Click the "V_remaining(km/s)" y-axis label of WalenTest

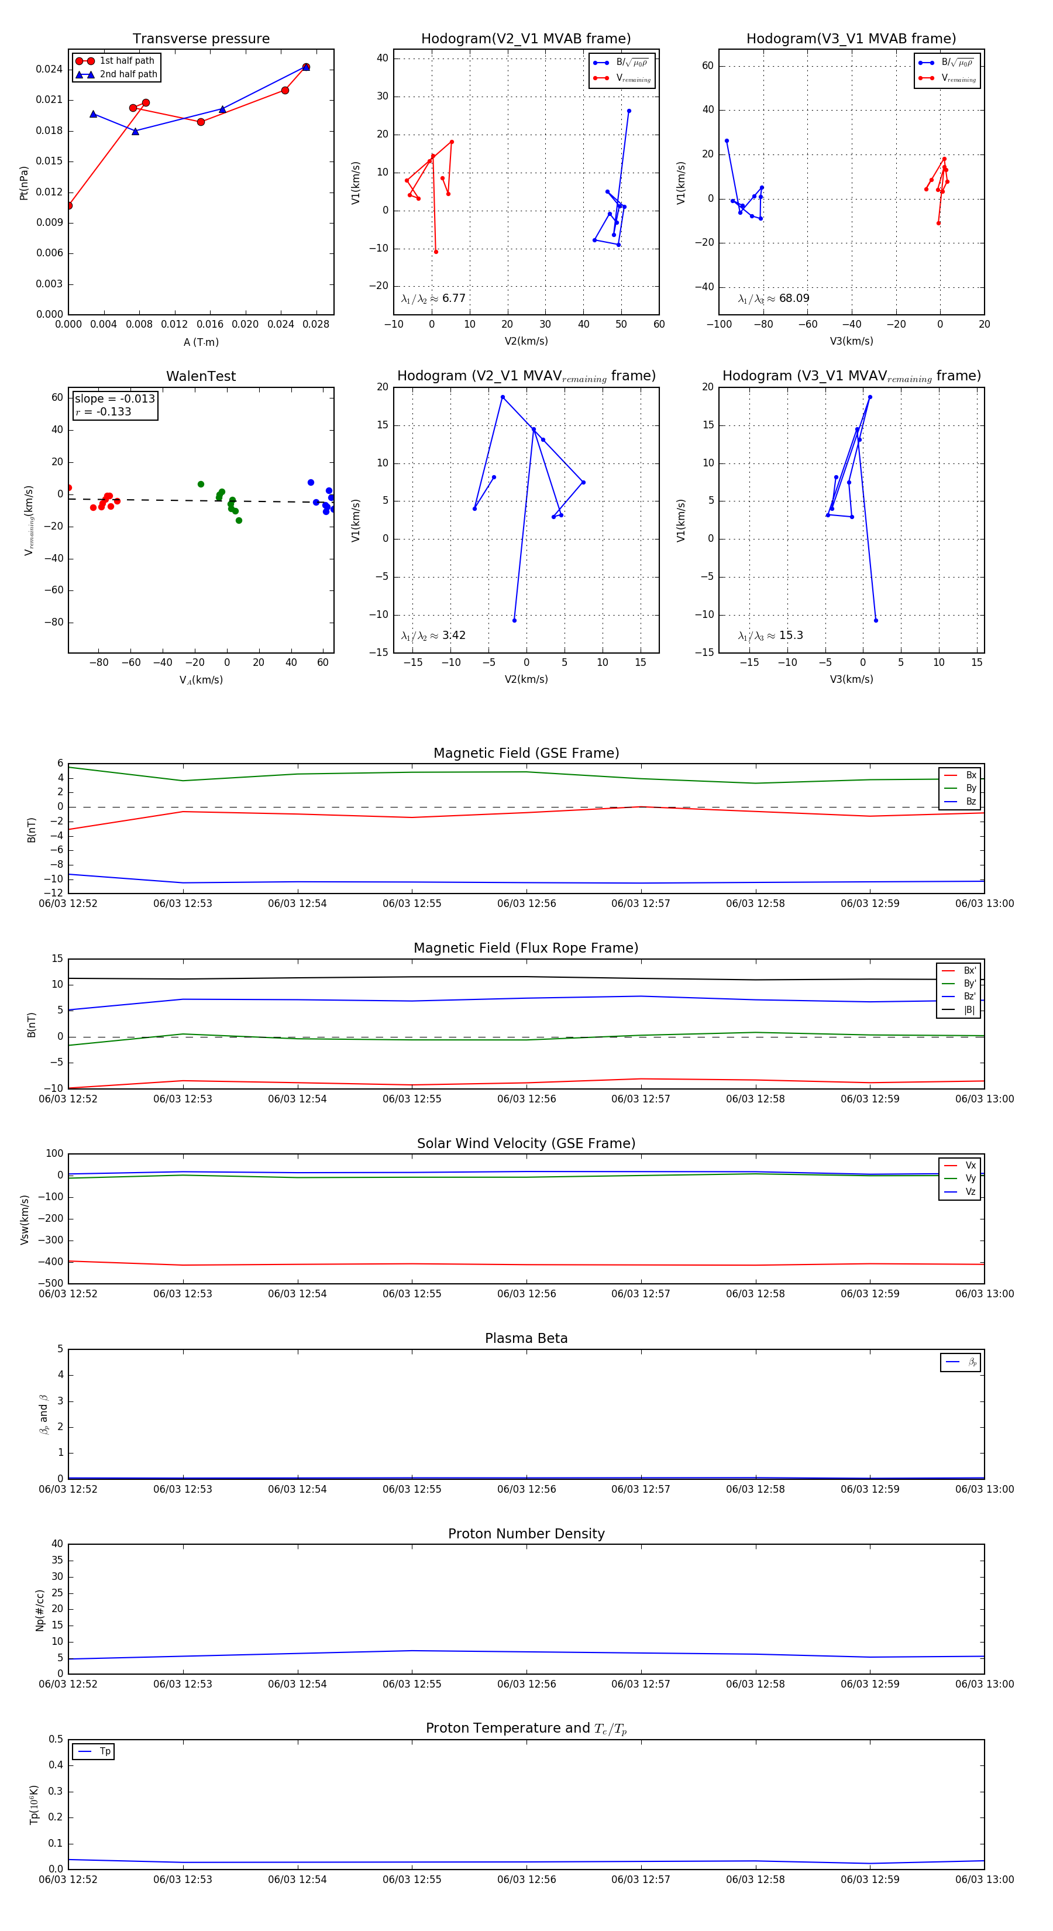29,520
